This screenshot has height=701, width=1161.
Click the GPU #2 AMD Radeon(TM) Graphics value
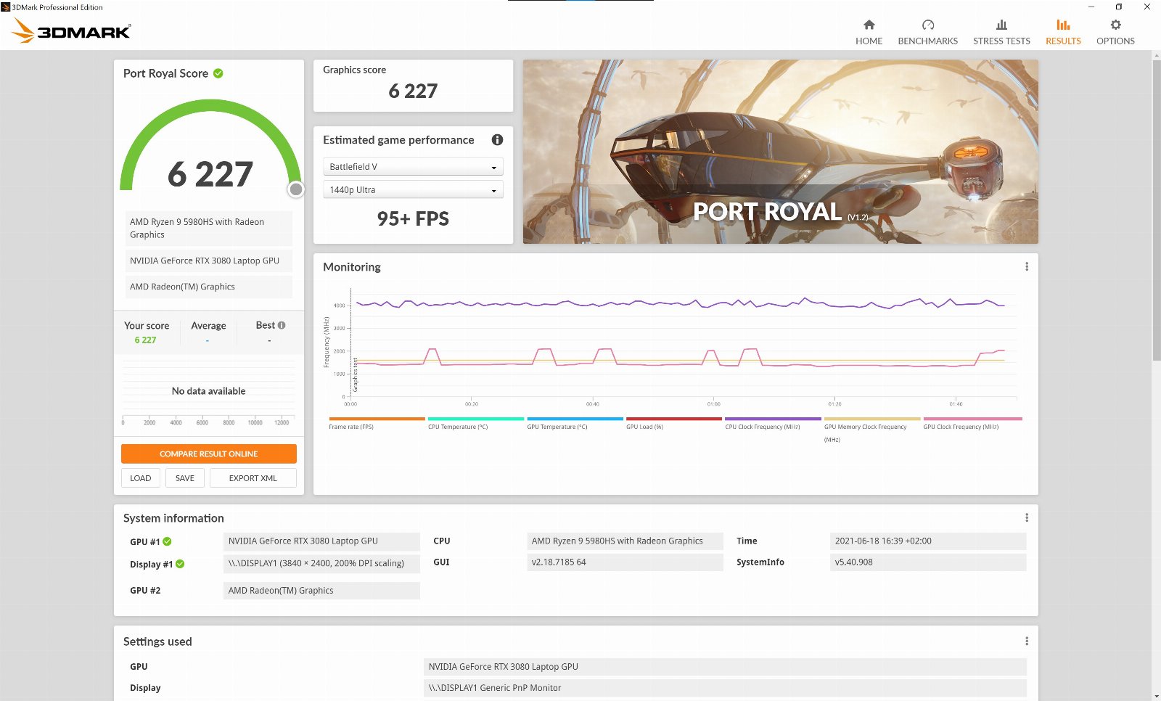click(321, 591)
